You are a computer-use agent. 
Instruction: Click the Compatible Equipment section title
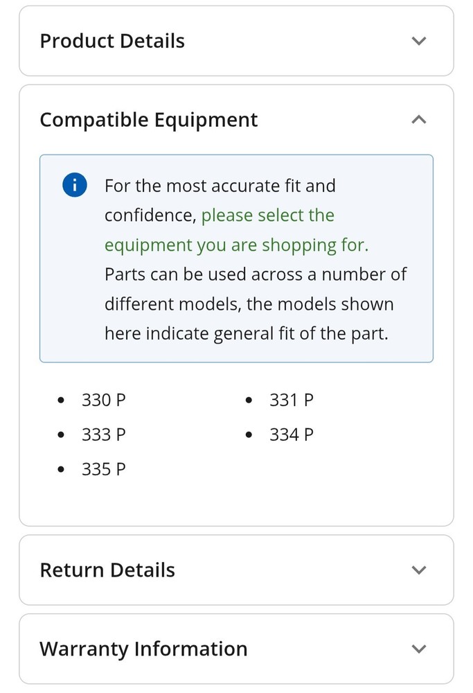148,120
